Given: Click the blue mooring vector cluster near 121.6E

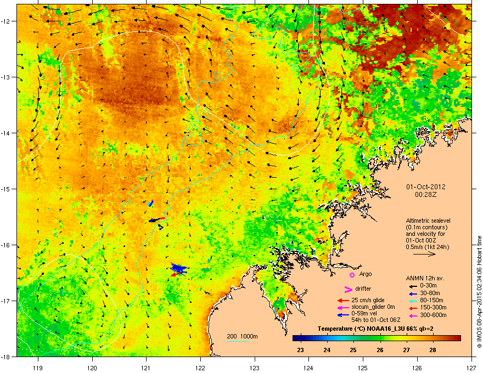Looking at the screenshot, I should tap(179, 268).
